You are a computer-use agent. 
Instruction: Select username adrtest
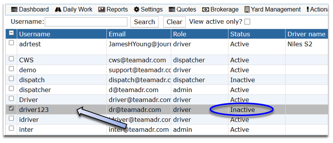click(x=30, y=44)
